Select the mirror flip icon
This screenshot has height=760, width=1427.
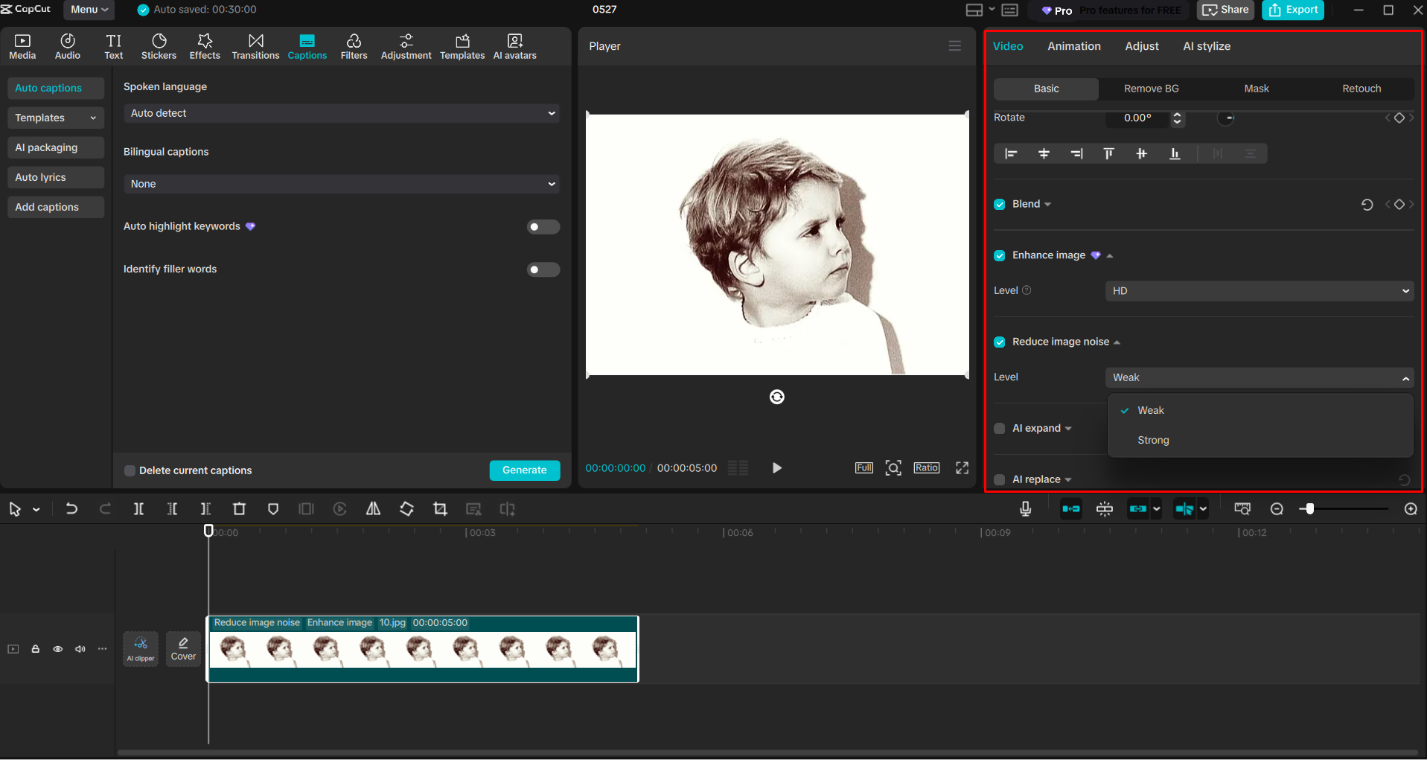[373, 508]
